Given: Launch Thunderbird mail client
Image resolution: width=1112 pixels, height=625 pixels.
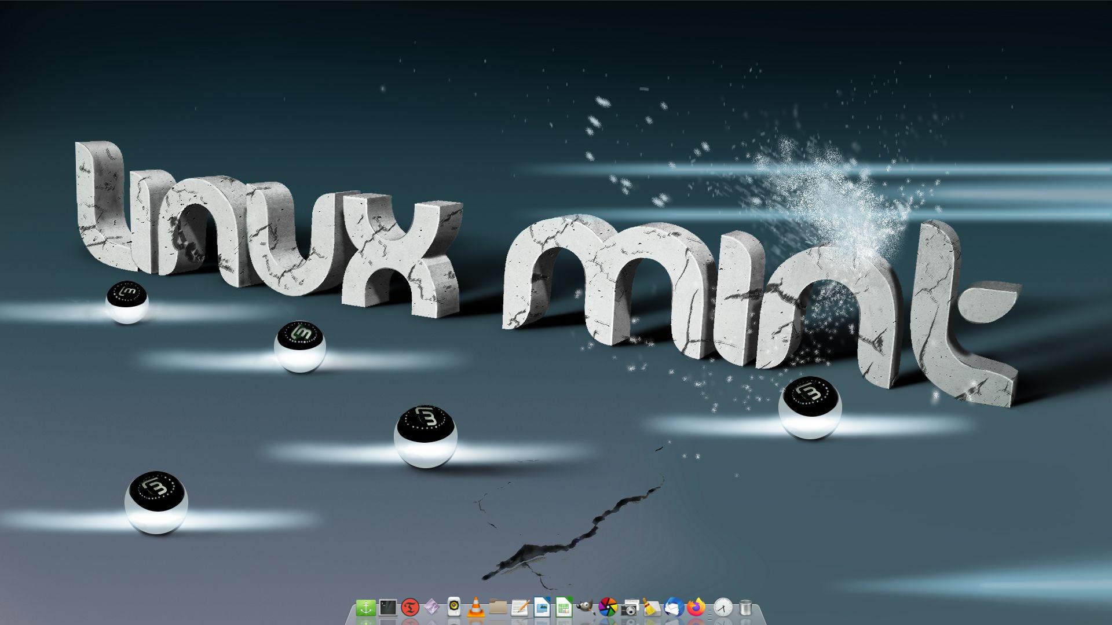Looking at the screenshot, I should 674,608.
